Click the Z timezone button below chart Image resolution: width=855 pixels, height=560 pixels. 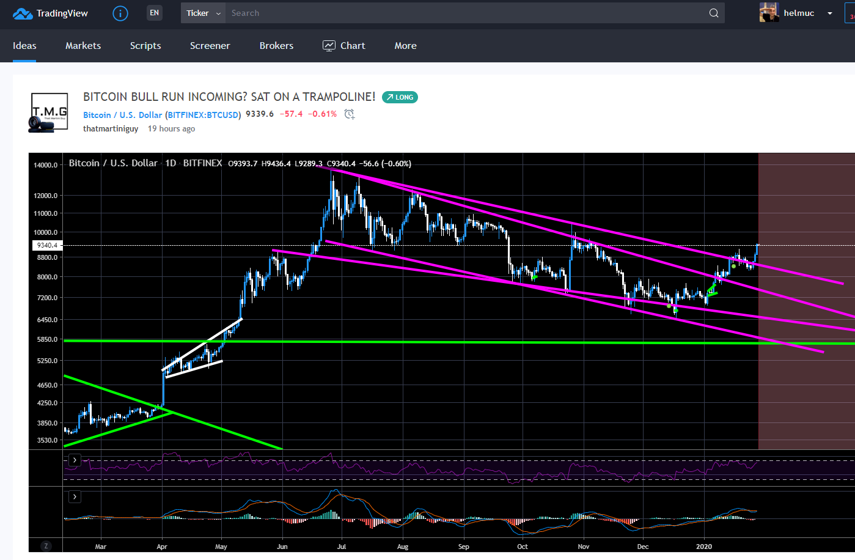click(46, 546)
